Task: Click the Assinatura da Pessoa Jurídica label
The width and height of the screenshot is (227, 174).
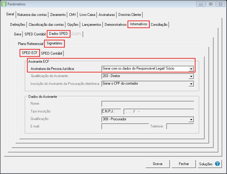Action: pos(53,69)
